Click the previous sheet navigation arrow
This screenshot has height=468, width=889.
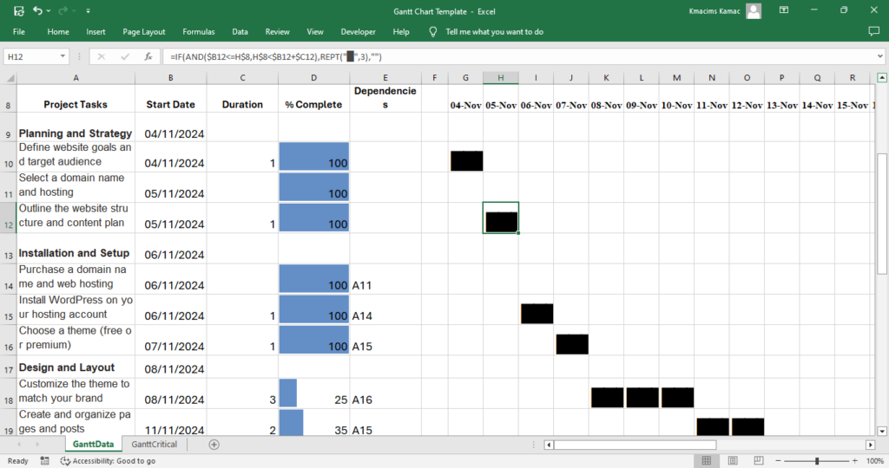(x=19, y=445)
